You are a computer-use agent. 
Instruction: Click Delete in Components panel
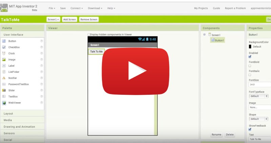click(230, 135)
